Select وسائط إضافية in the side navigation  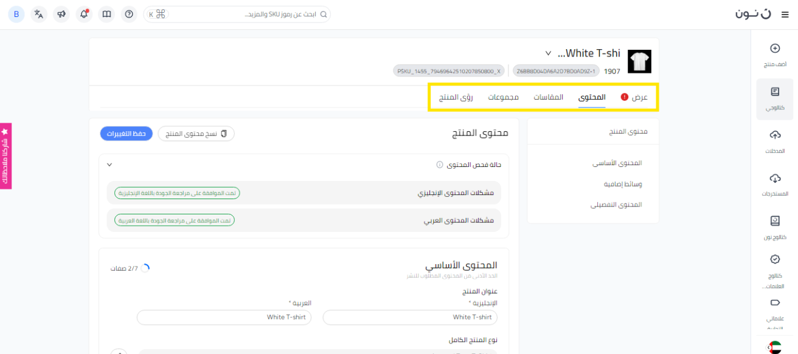point(623,184)
